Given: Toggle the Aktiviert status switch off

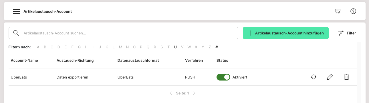Looking at the screenshot, I should point(223,77).
